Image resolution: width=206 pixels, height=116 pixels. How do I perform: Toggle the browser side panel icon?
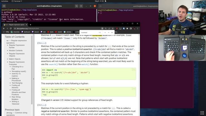(x=131, y=28)
